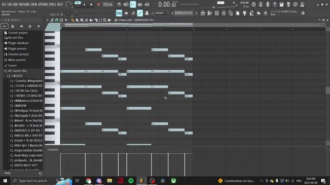The width and height of the screenshot is (330, 185).
Task: Click the floppy disk Save icon
Action: [x=282, y=4]
